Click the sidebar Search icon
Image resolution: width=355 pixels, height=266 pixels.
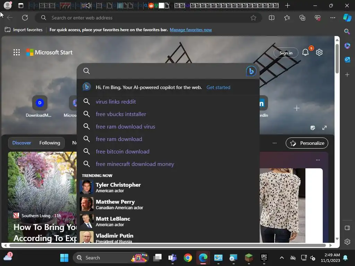347,32
